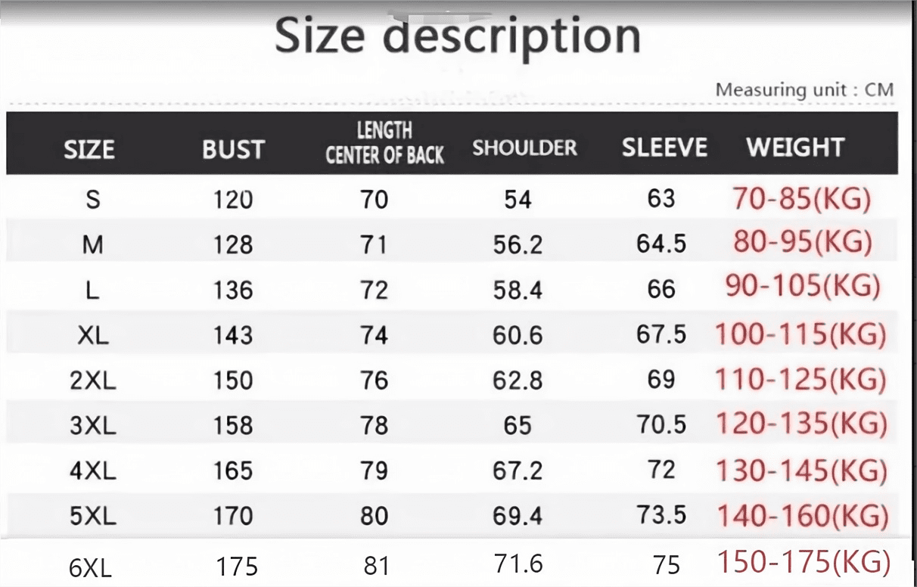This screenshot has width=917, height=587.
Task: Click the bust value 143
Action: click(x=232, y=335)
